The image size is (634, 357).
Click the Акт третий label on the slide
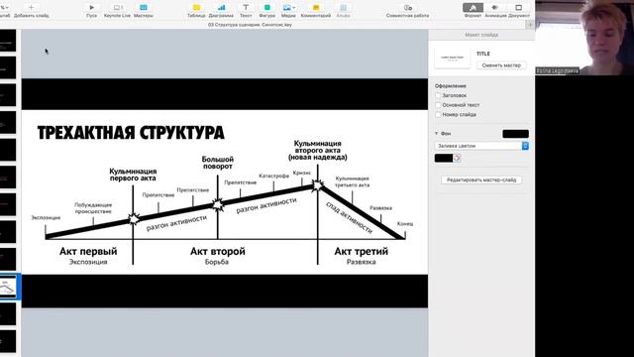tap(361, 251)
